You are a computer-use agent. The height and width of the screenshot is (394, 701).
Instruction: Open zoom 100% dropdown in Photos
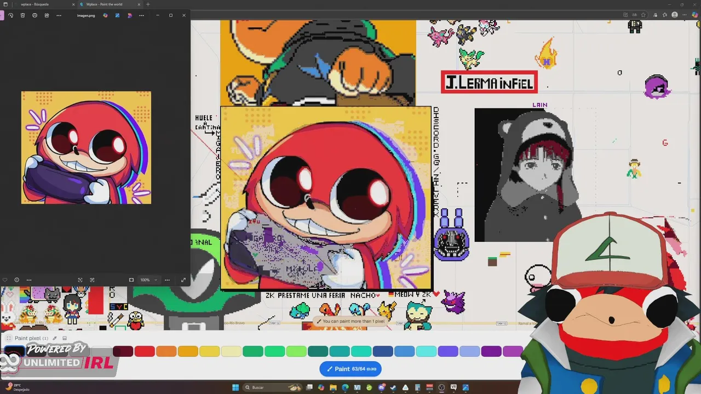click(148, 280)
